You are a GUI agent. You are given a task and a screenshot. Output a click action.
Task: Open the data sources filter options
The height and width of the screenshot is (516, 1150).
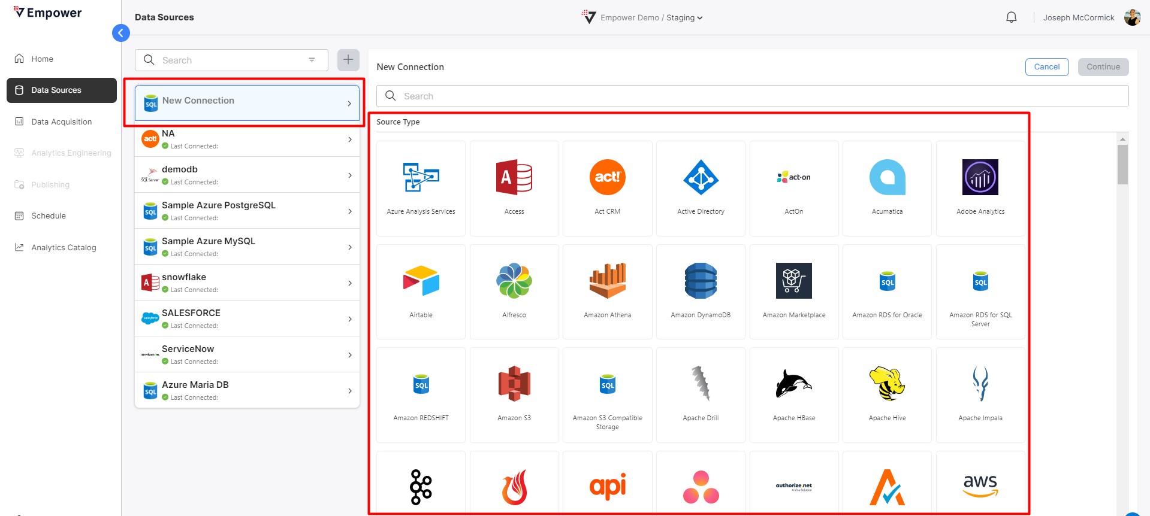pyautogui.click(x=312, y=60)
